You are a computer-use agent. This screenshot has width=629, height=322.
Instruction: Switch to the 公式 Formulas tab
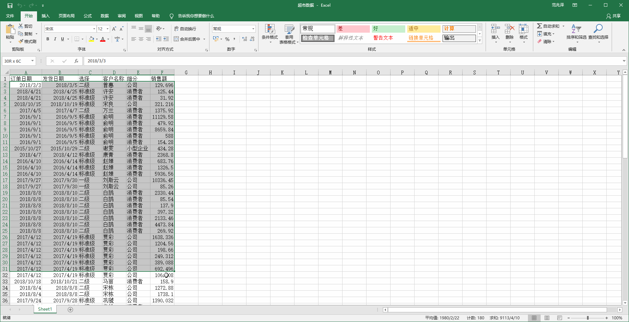click(x=88, y=16)
